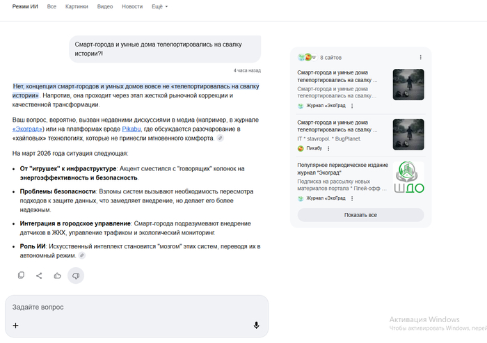
Task: Open three-dot menu beside "8 сайтов"
Action: tap(420, 57)
